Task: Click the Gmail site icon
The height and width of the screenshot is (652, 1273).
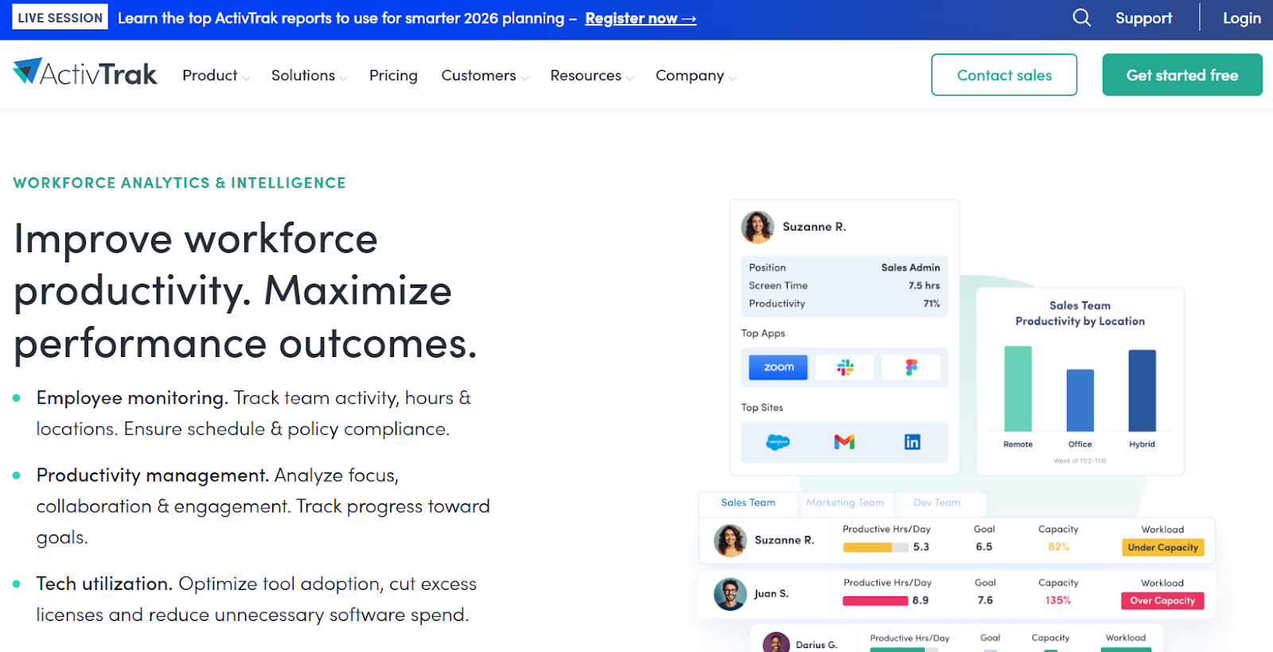Action: pos(844,442)
